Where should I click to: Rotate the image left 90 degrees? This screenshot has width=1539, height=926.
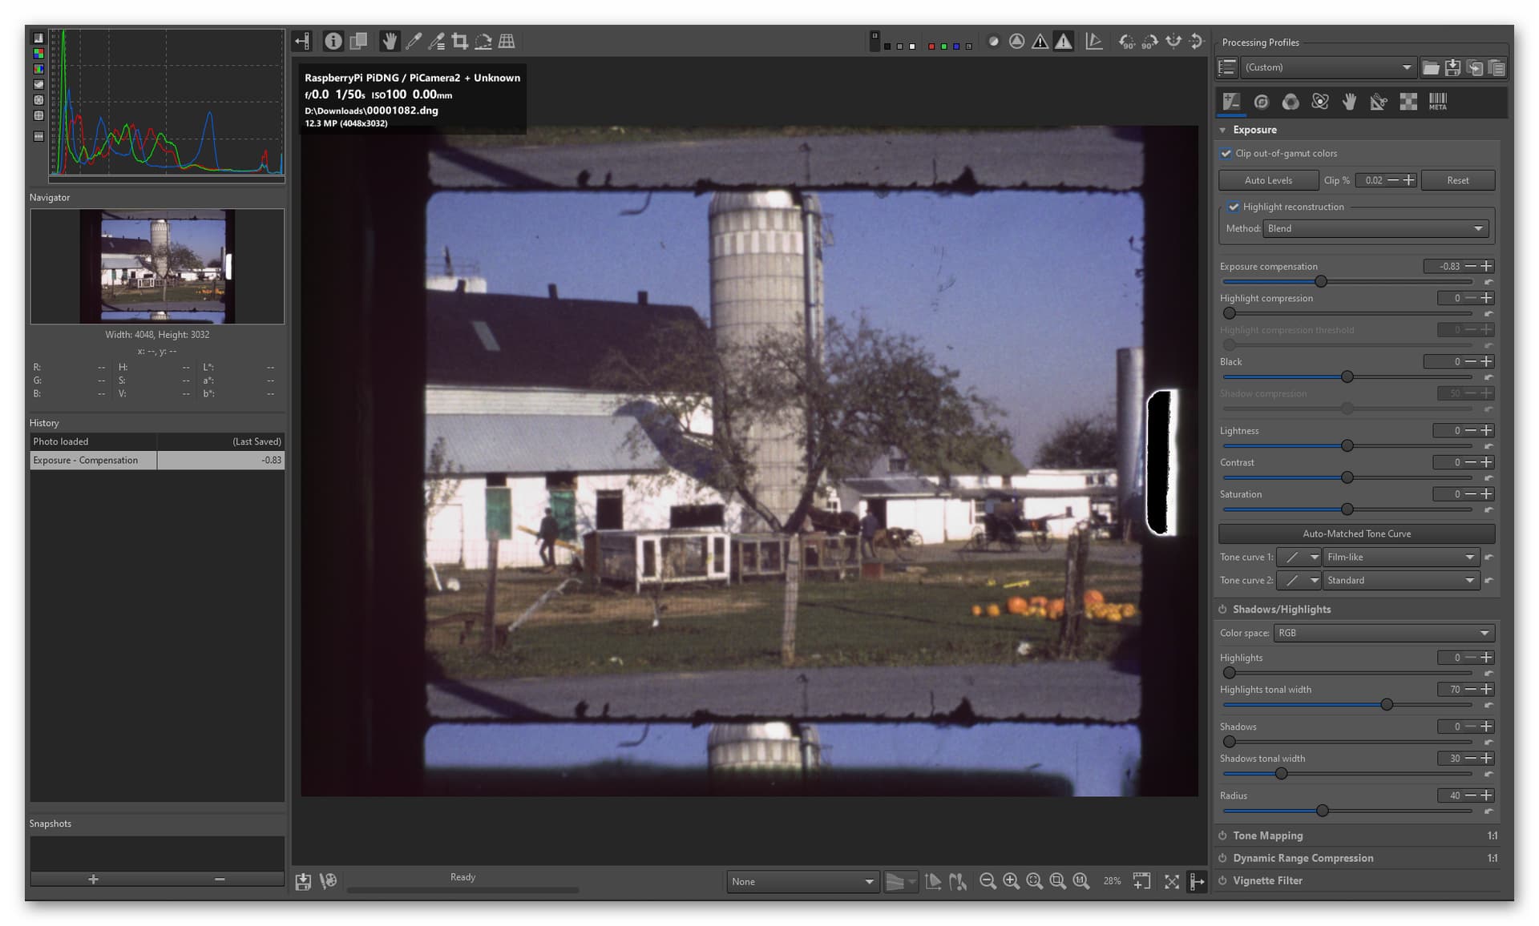click(1127, 41)
